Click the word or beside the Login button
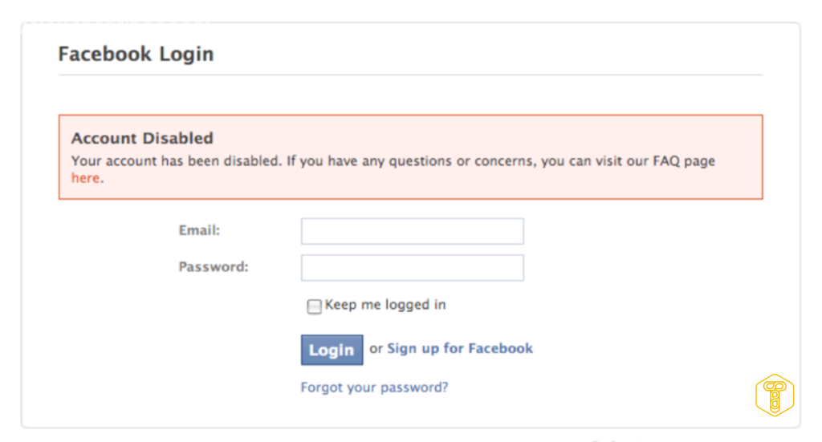This screenshot has width=822, height=442. pos(376,349)
